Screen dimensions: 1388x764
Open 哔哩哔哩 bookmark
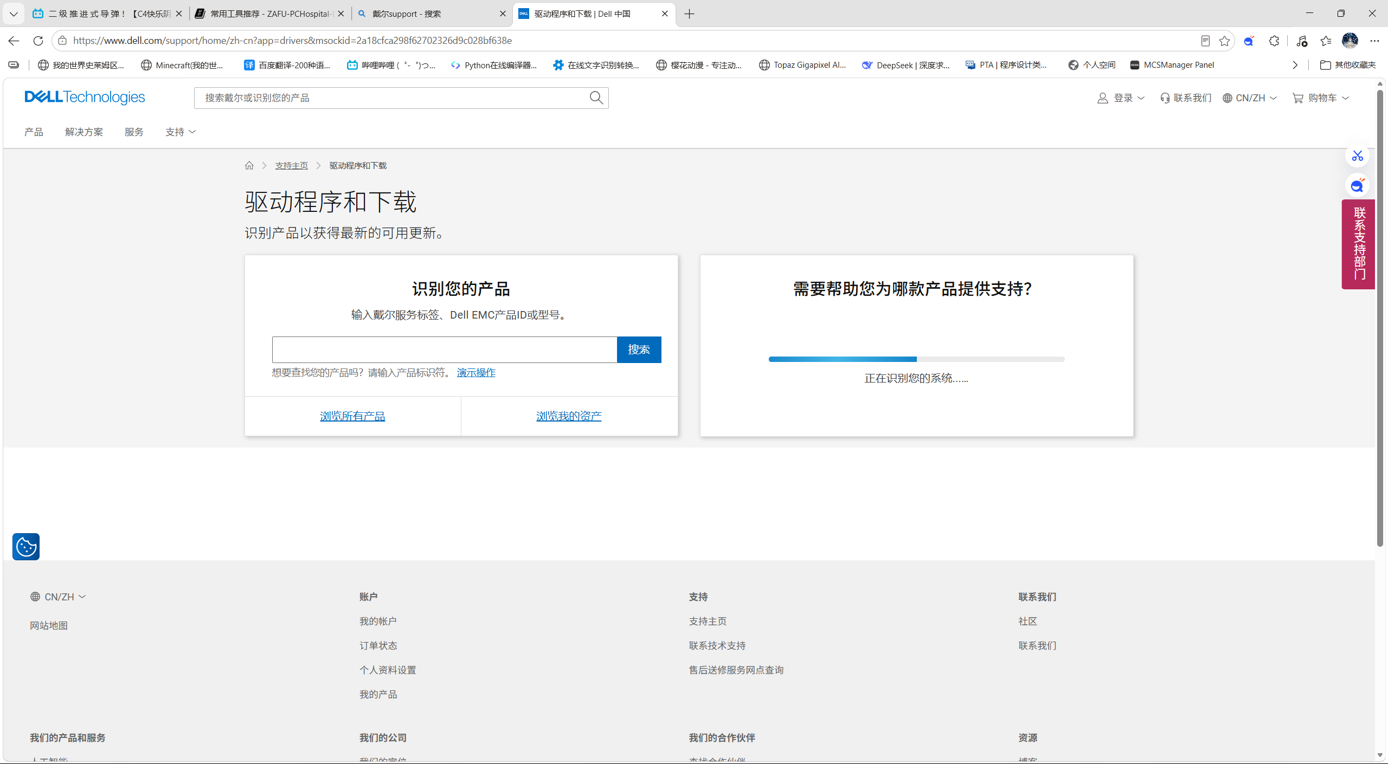[x=391, y=65]
